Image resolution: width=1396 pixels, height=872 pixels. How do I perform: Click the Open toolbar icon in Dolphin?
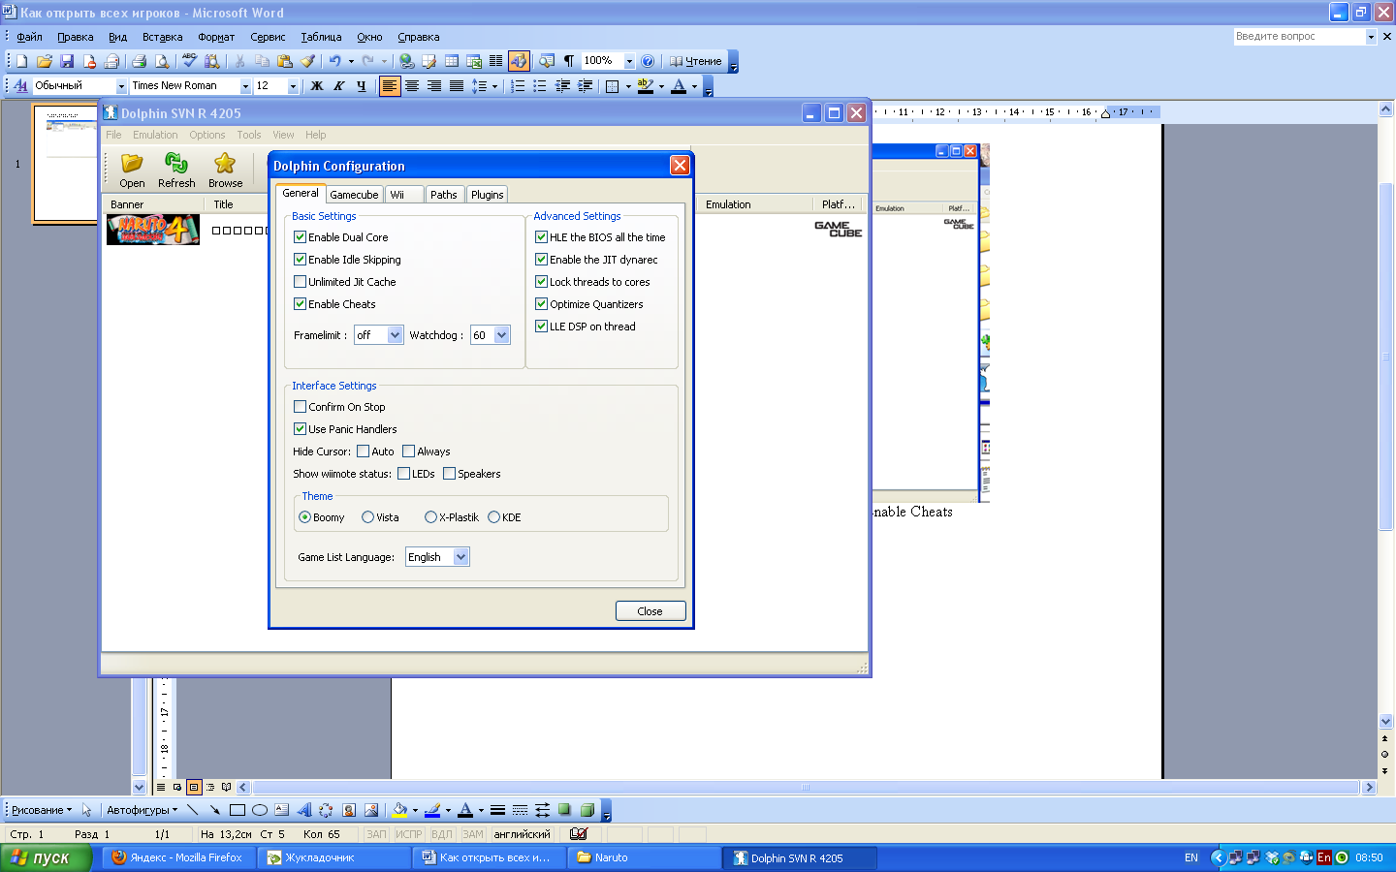(x=132, y=169)
